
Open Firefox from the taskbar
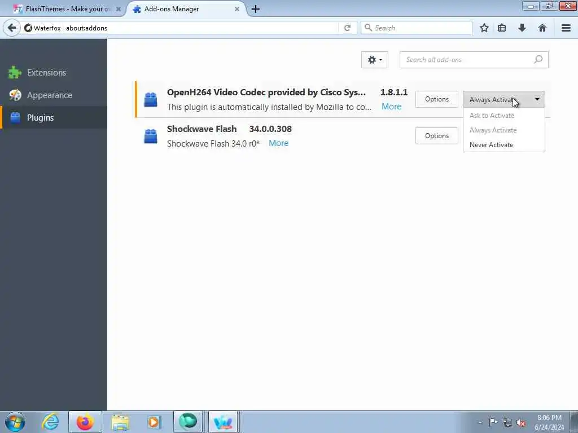point(85,422)
